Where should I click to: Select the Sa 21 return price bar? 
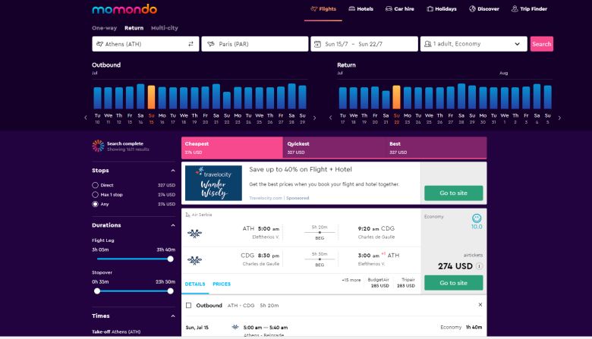pos(386,100)
